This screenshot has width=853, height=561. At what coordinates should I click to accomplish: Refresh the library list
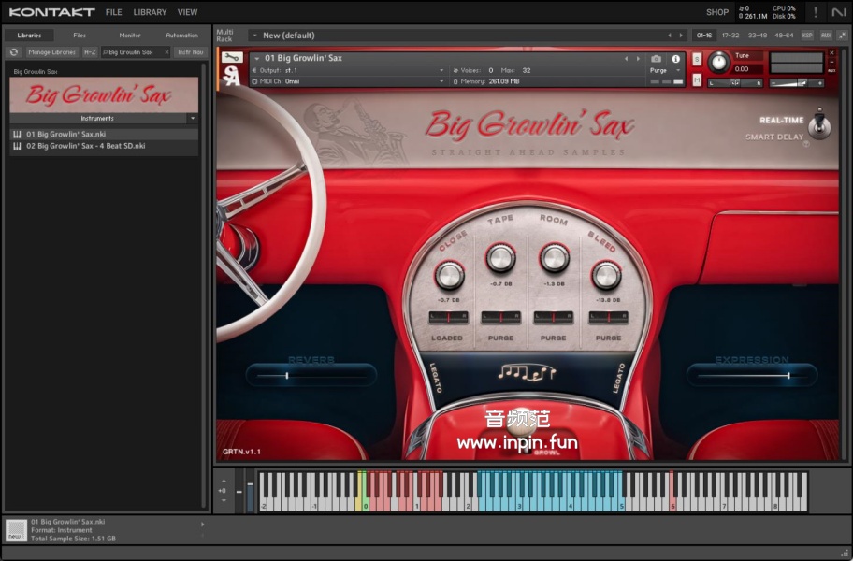(x=14, y=52)
